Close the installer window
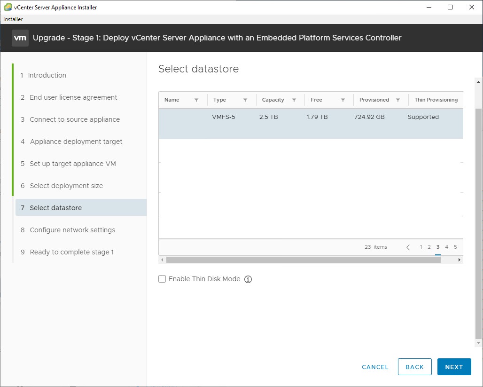 472,7
